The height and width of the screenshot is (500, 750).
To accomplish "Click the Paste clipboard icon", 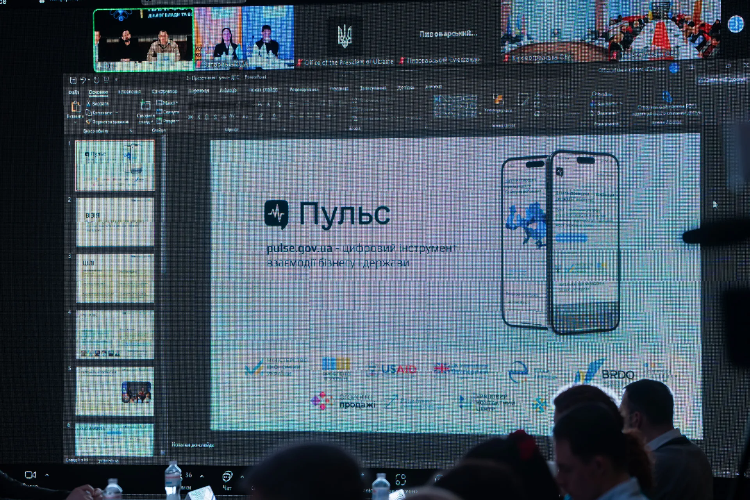I will [x=75, y=106].
